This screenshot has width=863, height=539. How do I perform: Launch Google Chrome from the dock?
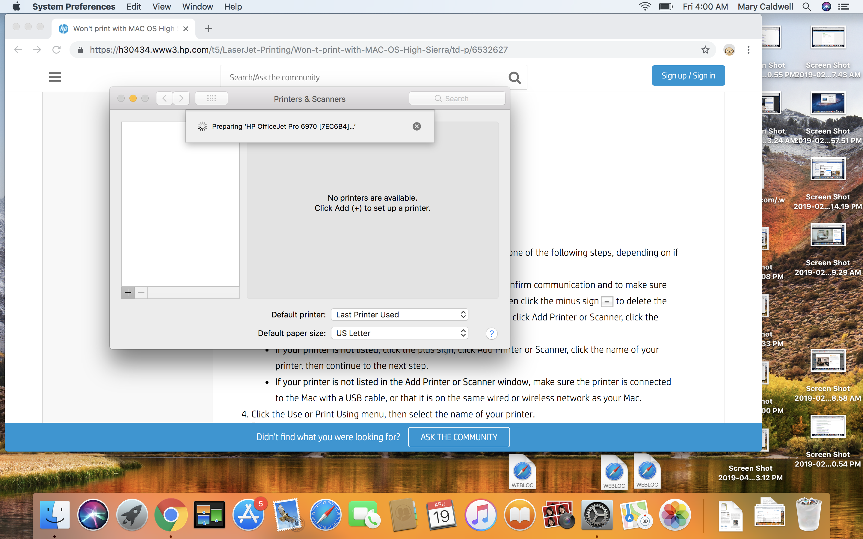click(x=171, y=514)
